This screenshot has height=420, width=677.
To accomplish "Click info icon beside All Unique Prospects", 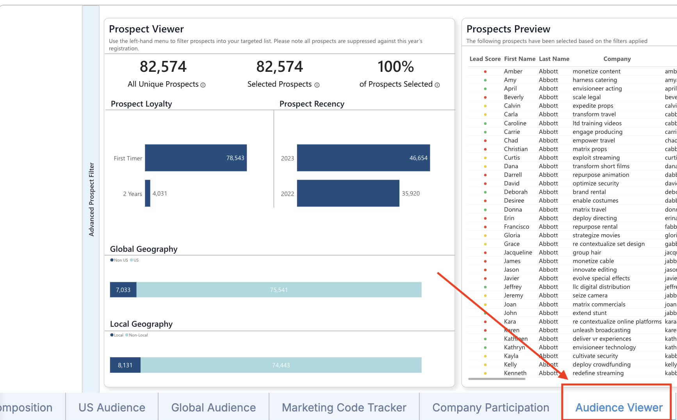I will coord(203,85).
